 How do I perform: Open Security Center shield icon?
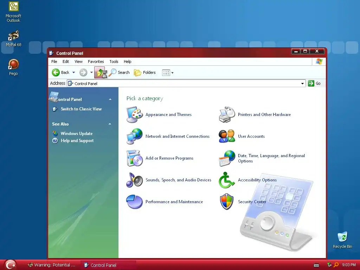click(227, 201)
